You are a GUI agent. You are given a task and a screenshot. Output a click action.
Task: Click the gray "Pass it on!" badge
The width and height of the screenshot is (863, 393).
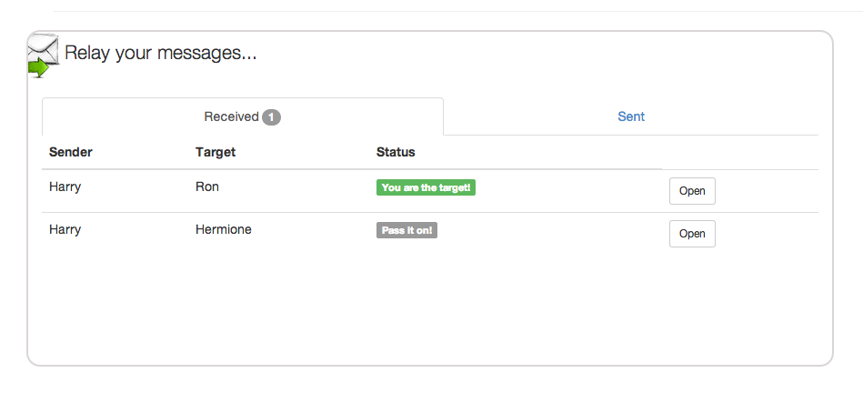pyautogui.click(x=406, y=231)
